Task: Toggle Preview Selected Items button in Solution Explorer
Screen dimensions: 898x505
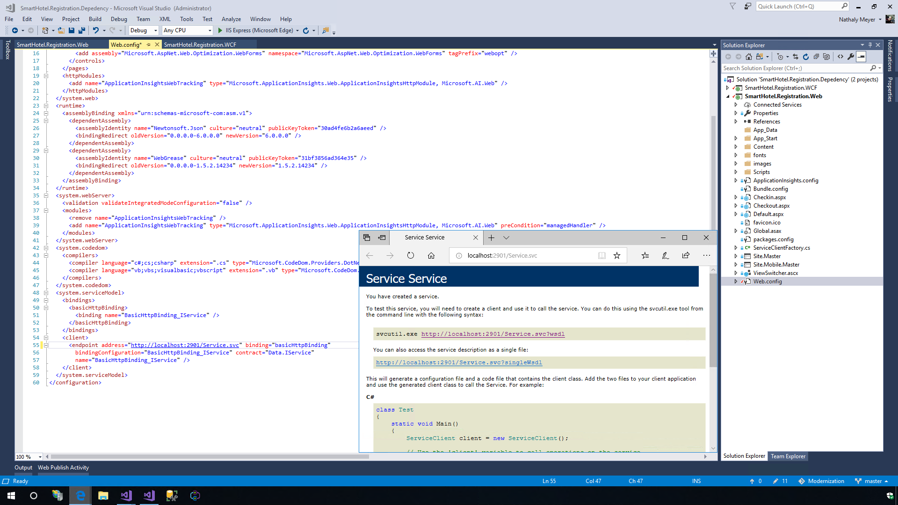Action: [862, 57]
